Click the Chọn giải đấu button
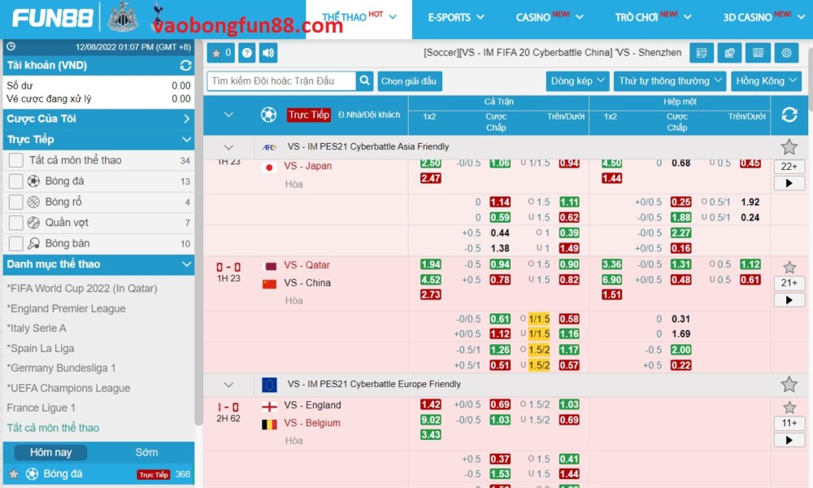Viewport: 813px width, 488px height. (x=409, y=81)
